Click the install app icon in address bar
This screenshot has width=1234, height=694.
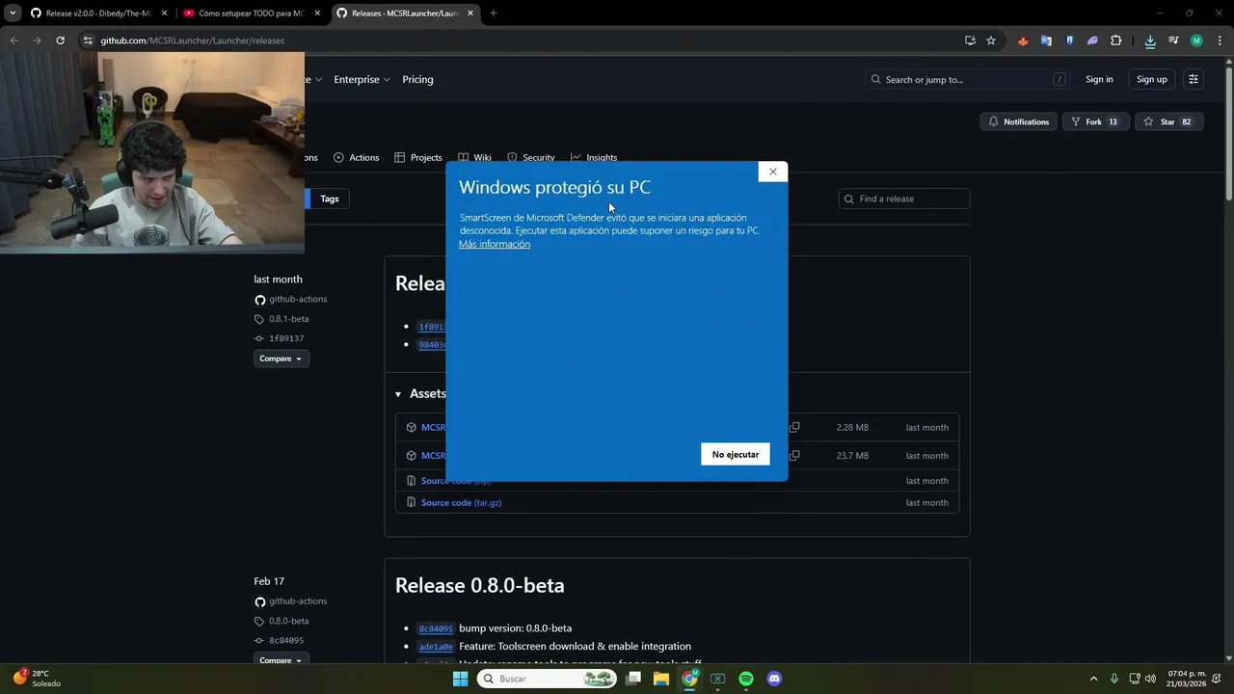(970, 40)
